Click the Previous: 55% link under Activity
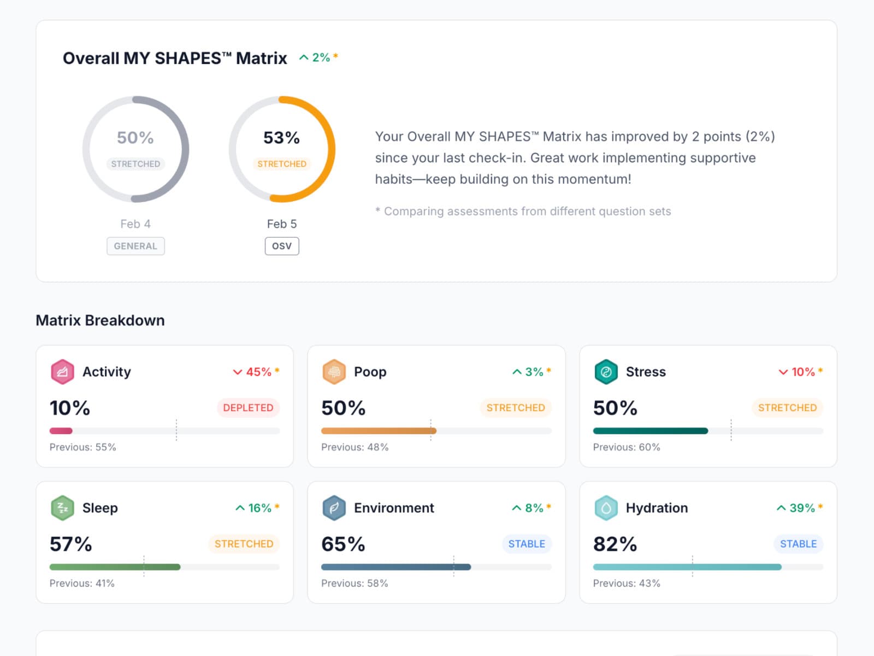 click(82, 447)
